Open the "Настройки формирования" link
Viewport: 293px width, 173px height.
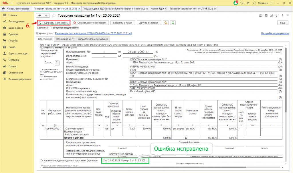pos(275,34)
